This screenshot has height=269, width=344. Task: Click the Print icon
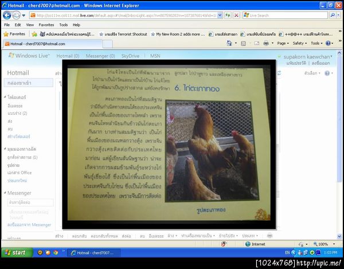coord(266,44)
